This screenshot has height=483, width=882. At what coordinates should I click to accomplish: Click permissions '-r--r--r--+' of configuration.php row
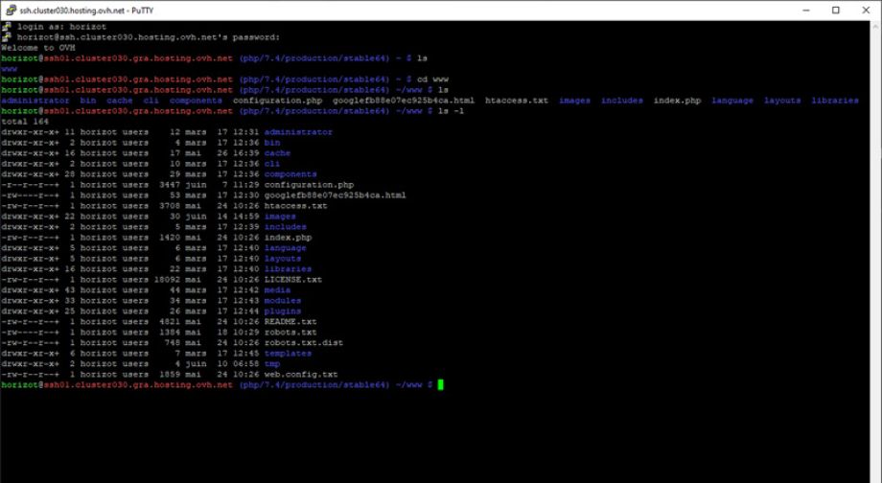click(x=30, y=184)
